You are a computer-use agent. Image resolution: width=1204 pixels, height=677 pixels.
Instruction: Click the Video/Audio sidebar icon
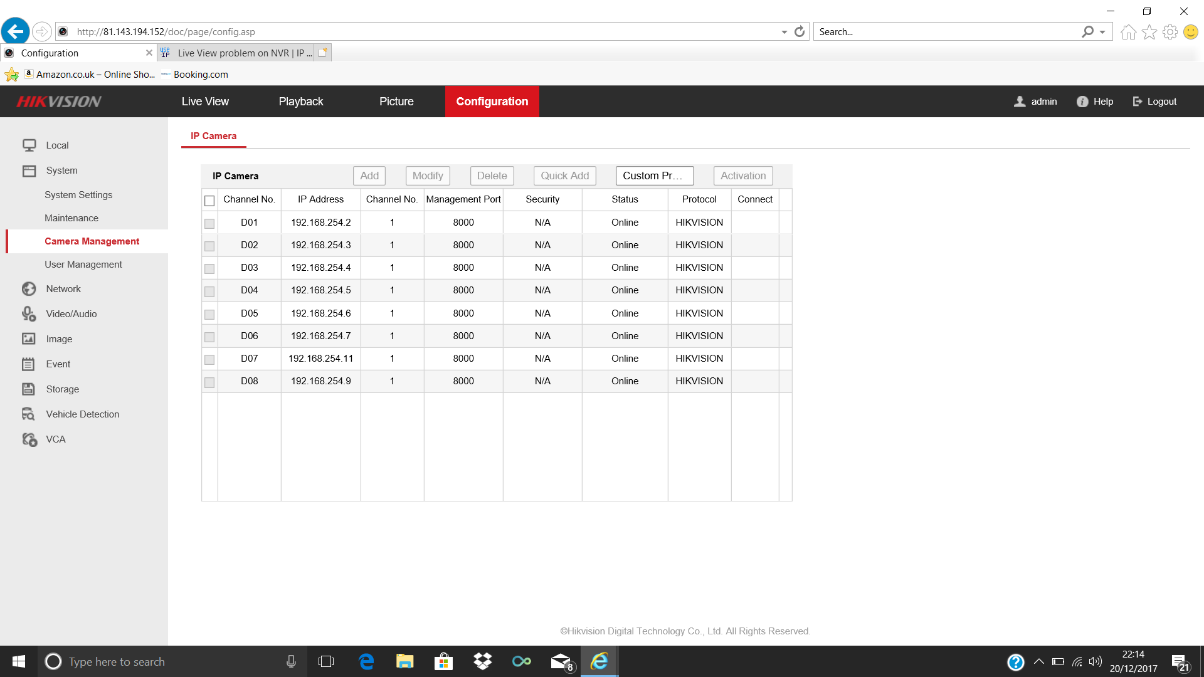(x=29, y=314)
